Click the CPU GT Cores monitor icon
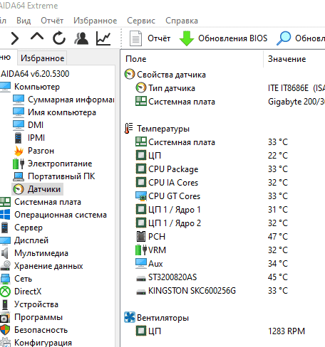Image resolution: width=325 pixels, height=347 pixels. tap(141, 196)
